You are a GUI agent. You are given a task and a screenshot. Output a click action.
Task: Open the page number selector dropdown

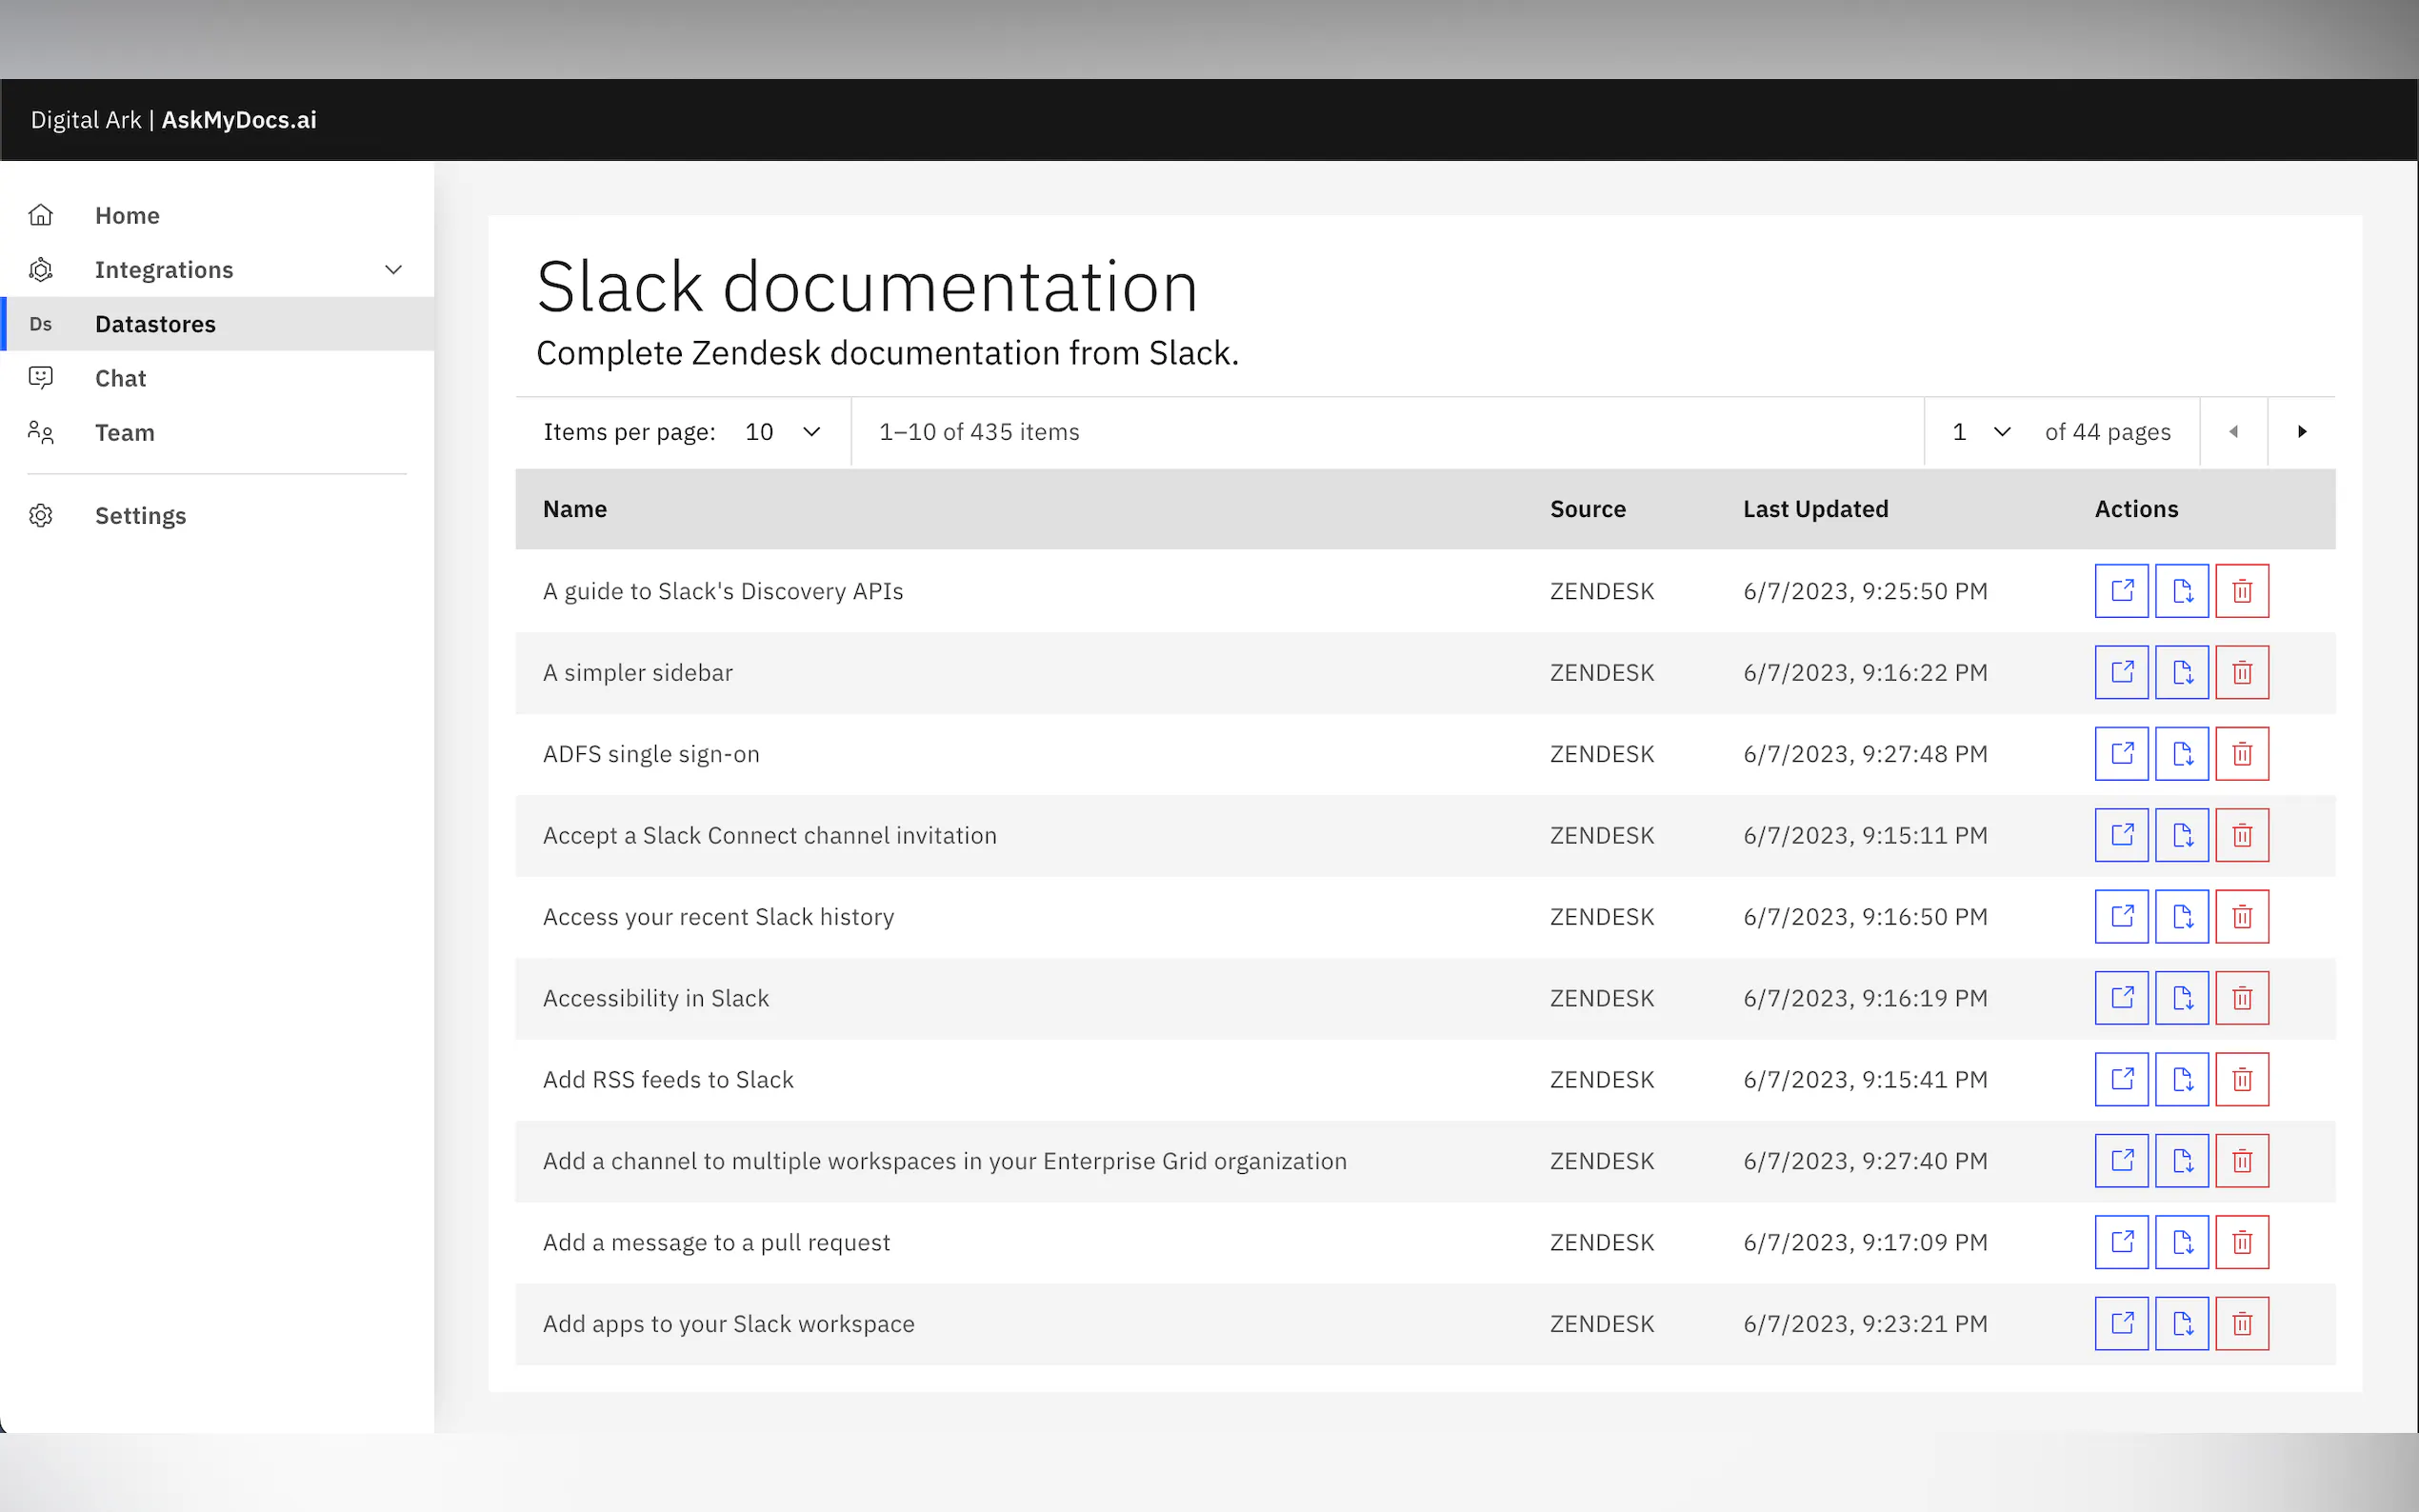coord(1980,432)
